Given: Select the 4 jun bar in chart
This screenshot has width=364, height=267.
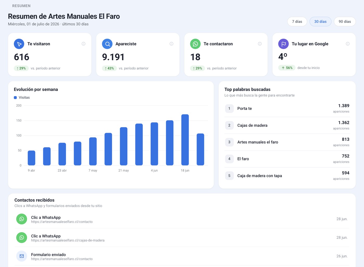Looking at the screenshot, I should [x=154, y=144].
